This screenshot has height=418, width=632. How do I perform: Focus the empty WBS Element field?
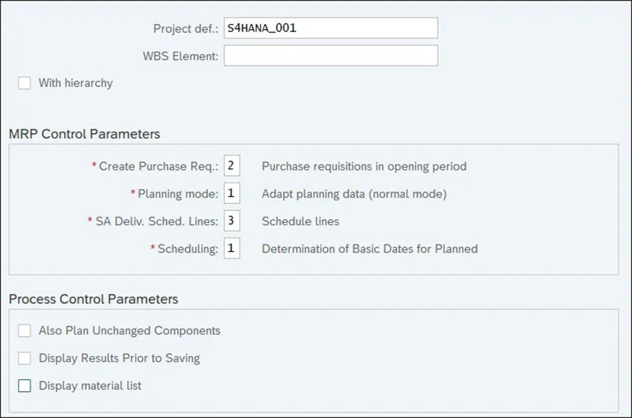(331, 56)
